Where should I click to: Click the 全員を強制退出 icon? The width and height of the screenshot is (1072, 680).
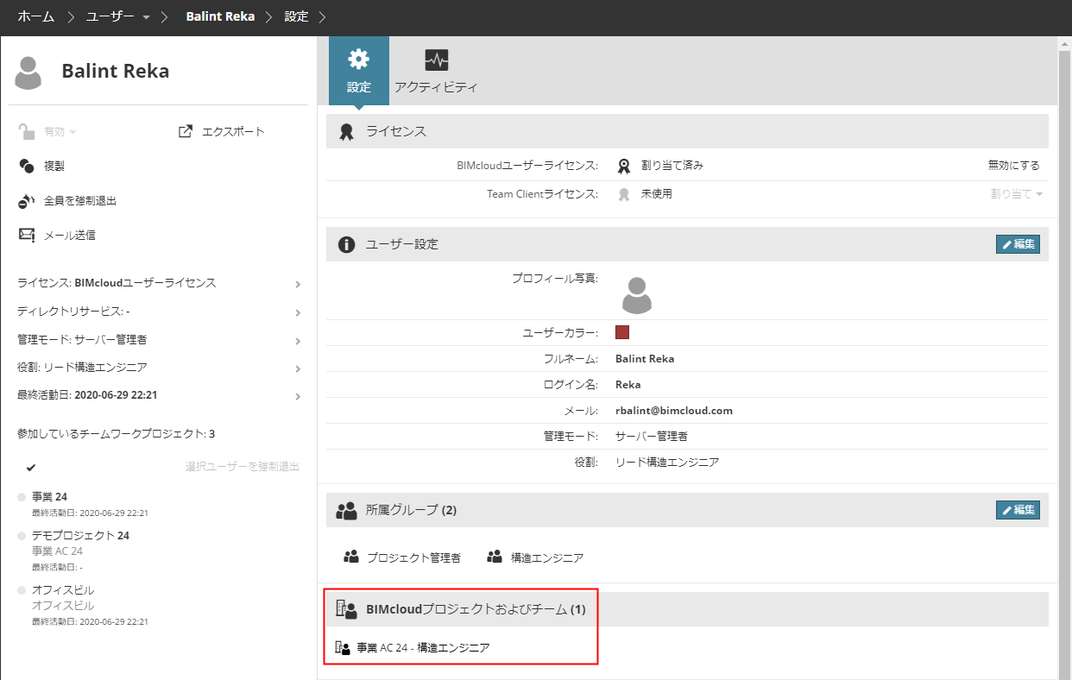click(x=26, y=201)
